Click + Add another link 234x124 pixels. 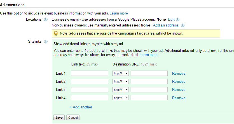81,107
